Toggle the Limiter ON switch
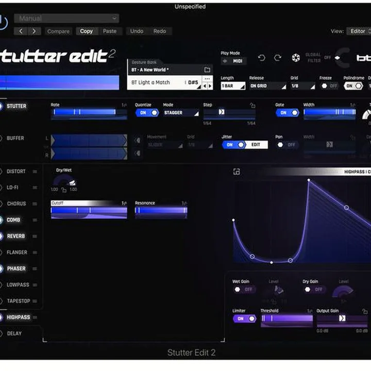This screenshot has width=371, height=371. point(244,319)
